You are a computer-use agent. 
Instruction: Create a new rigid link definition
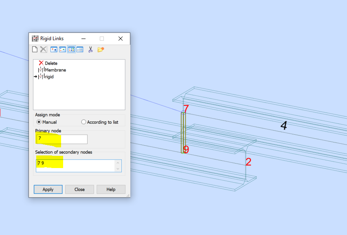pyautogui.click(x=35, y=49)
